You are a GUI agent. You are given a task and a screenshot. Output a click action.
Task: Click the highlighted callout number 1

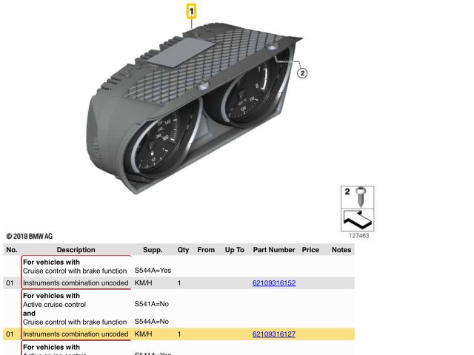192,12
